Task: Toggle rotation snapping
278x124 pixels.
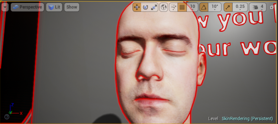Action: pos(204,7)
